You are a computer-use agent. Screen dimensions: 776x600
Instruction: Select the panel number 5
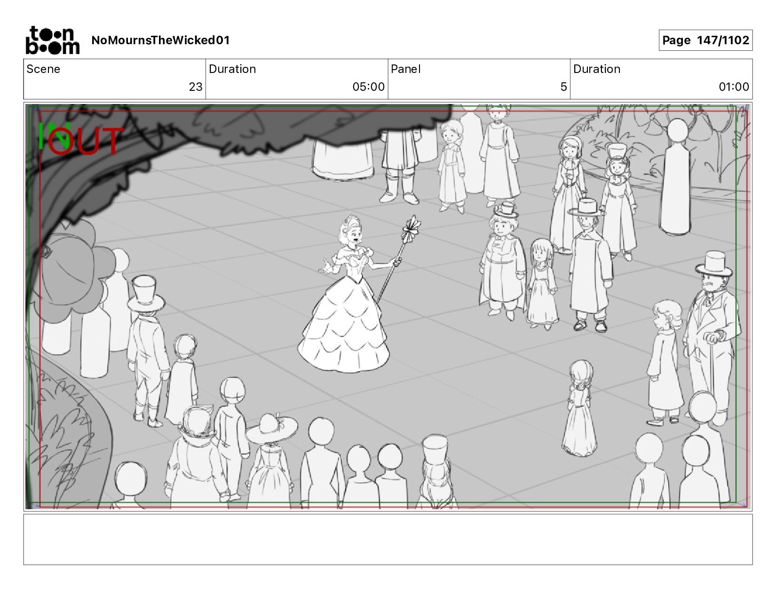point(563,87)
